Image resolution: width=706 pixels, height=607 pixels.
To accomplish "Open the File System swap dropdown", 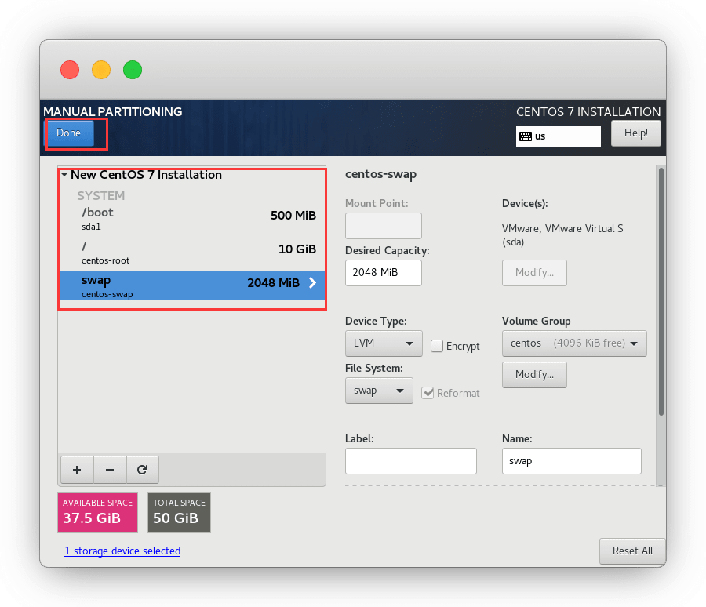I will tap(378, 391).
